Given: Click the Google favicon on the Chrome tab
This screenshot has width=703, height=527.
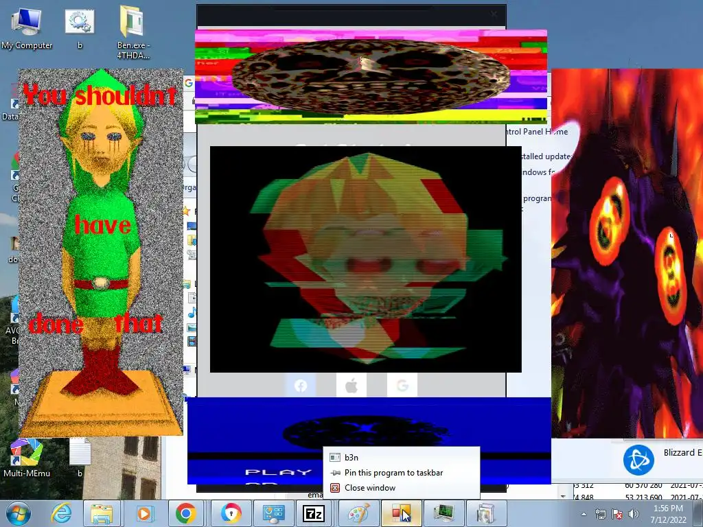Looking at the screenshot, I should [189, 83].
